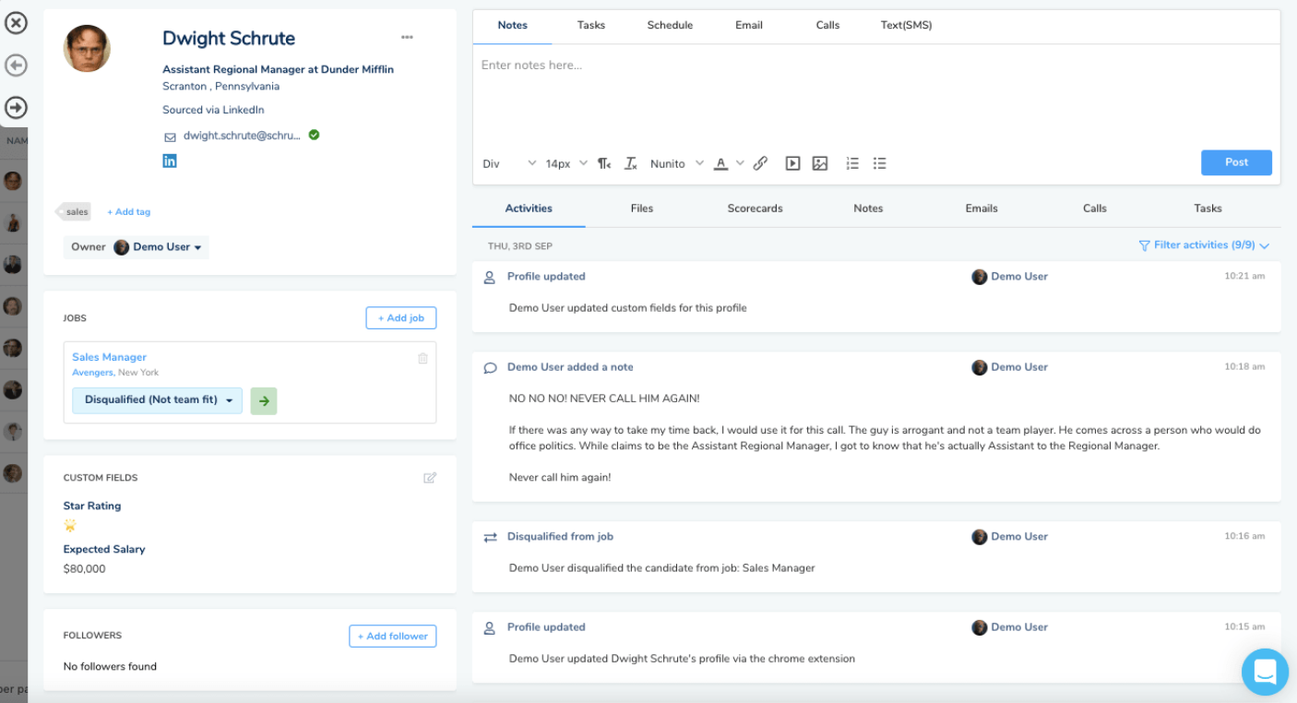
Task: Go to the previous candidate arrow
Action: [16, 66]
